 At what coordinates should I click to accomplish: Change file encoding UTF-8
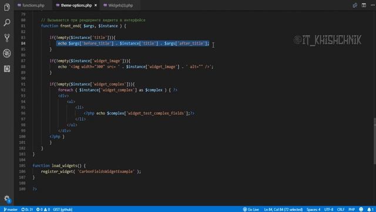(x=328, y=210)
